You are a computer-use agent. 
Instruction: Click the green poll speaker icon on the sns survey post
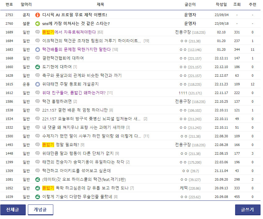(37, 23)
